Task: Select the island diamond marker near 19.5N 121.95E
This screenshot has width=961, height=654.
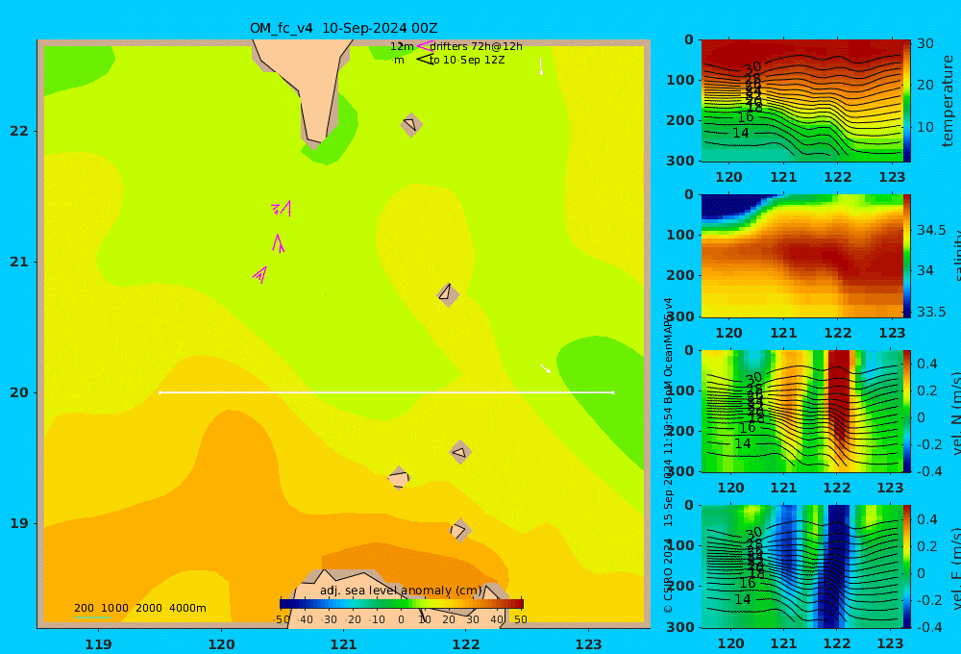Action: click(x=460, y=453)
